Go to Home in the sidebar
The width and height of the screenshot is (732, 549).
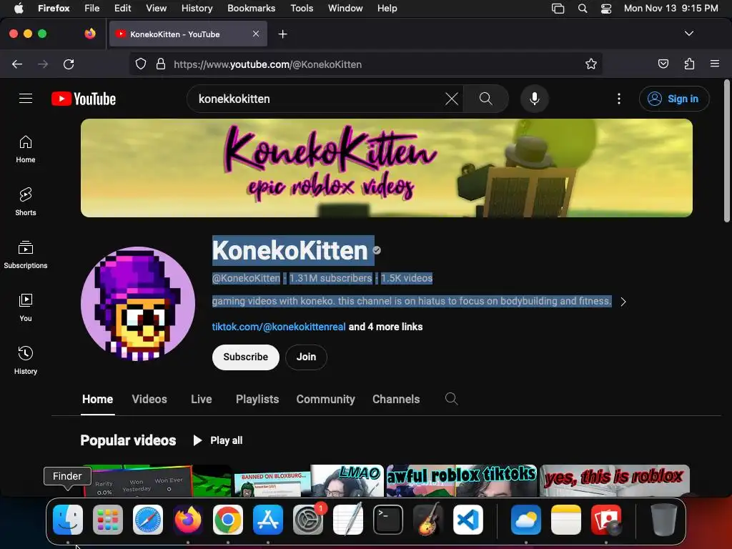[26, 149]
